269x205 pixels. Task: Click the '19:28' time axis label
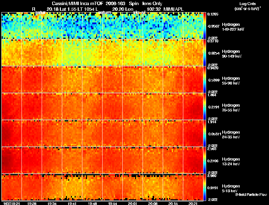click(32, 203)
